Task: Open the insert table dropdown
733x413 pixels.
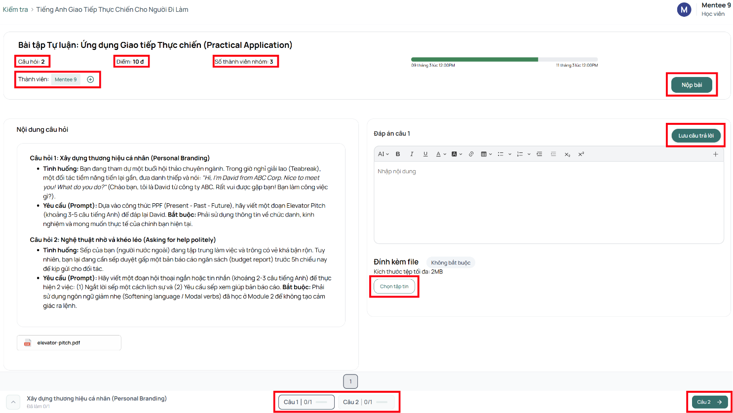Action: (x=487, y=154)
